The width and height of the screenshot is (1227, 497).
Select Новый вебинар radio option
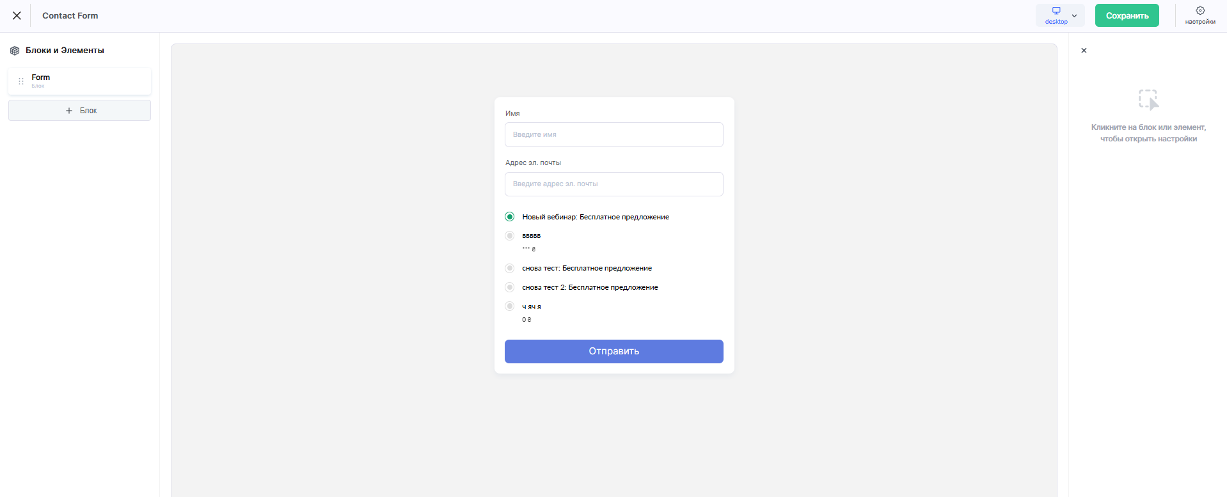[510, 217]
